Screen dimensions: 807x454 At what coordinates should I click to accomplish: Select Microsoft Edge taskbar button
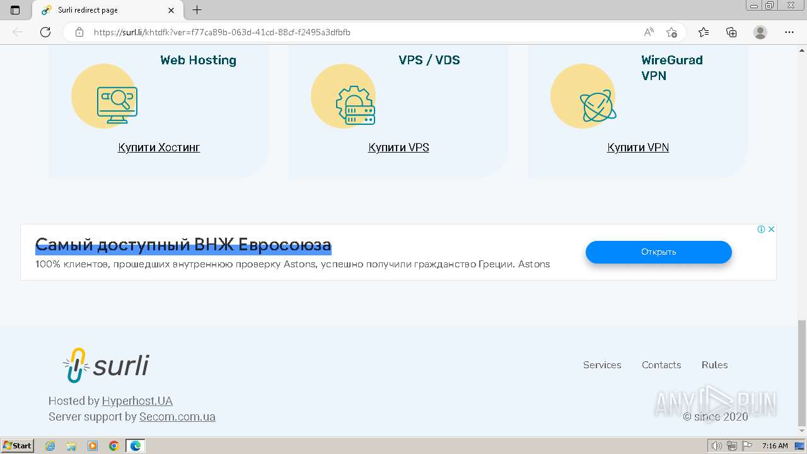point(136,446)
